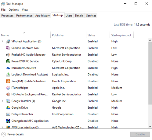Open the File menu
The image size is (152, 140).
[x=3, y=10]
